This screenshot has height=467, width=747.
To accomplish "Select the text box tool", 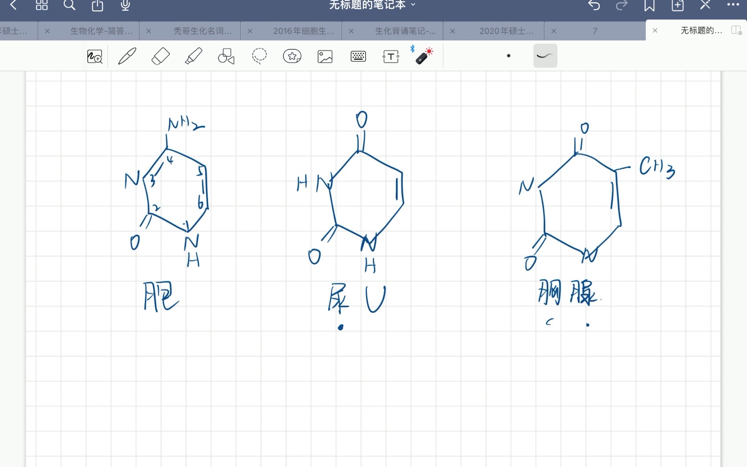I will [391, 57].
